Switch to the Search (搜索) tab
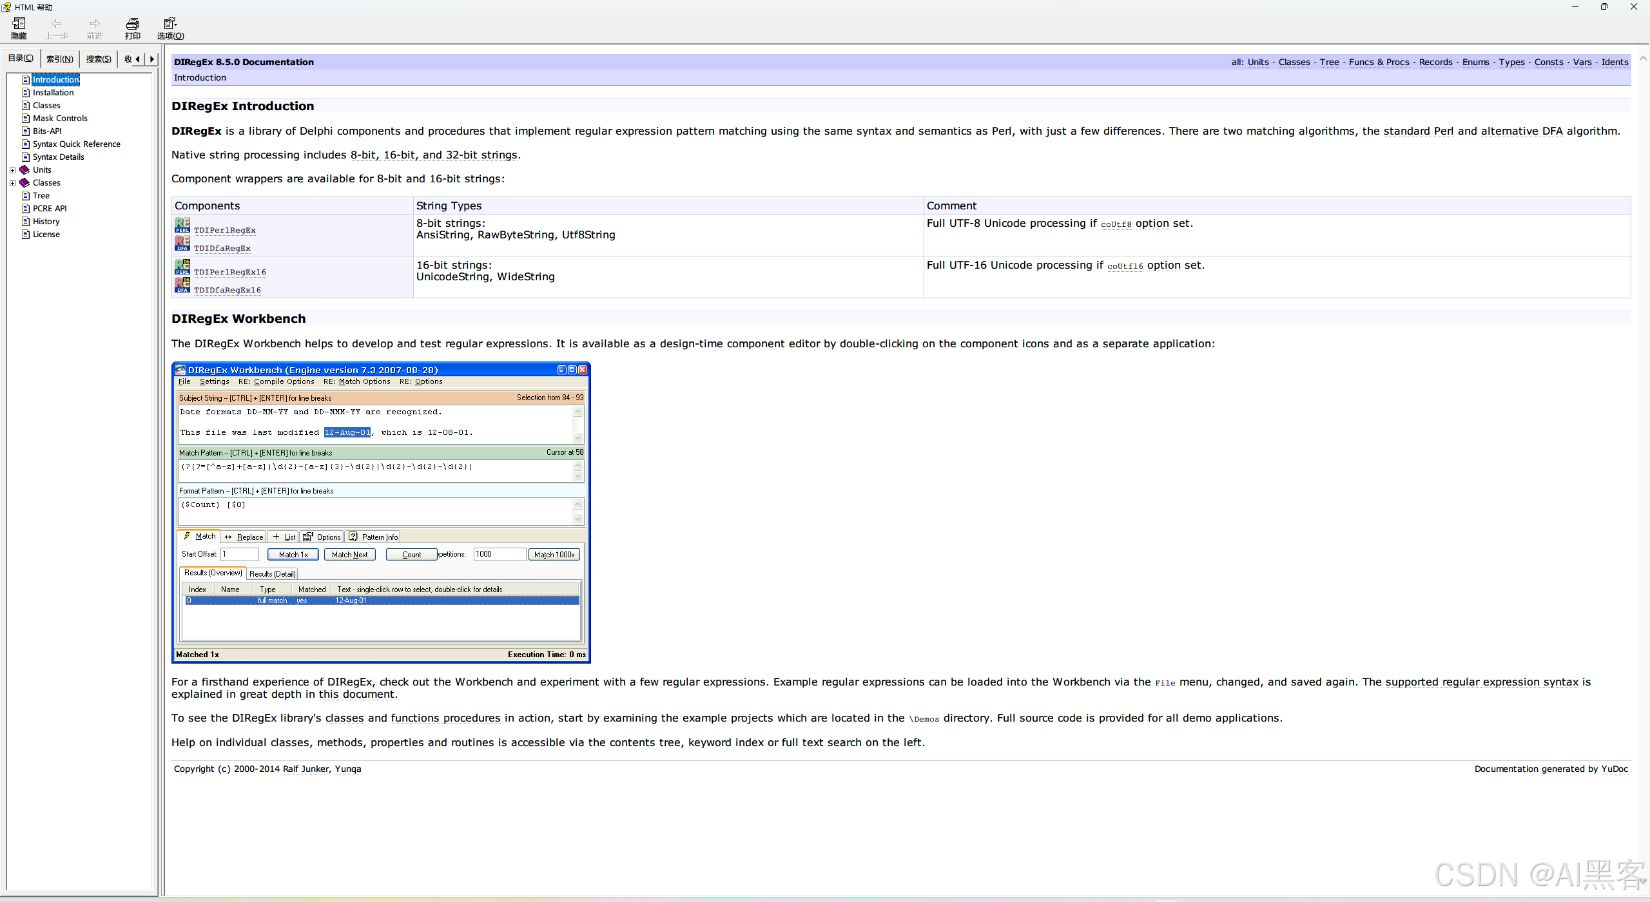Screen dimensions: 1650x902 pos(99,59)
